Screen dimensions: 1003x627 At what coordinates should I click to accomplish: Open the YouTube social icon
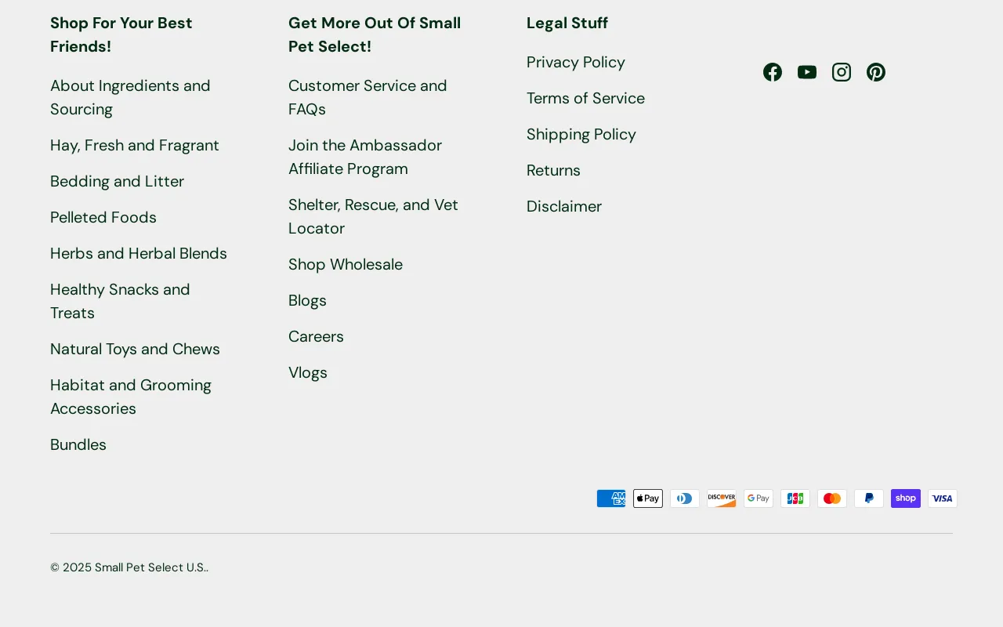[807, 72]
